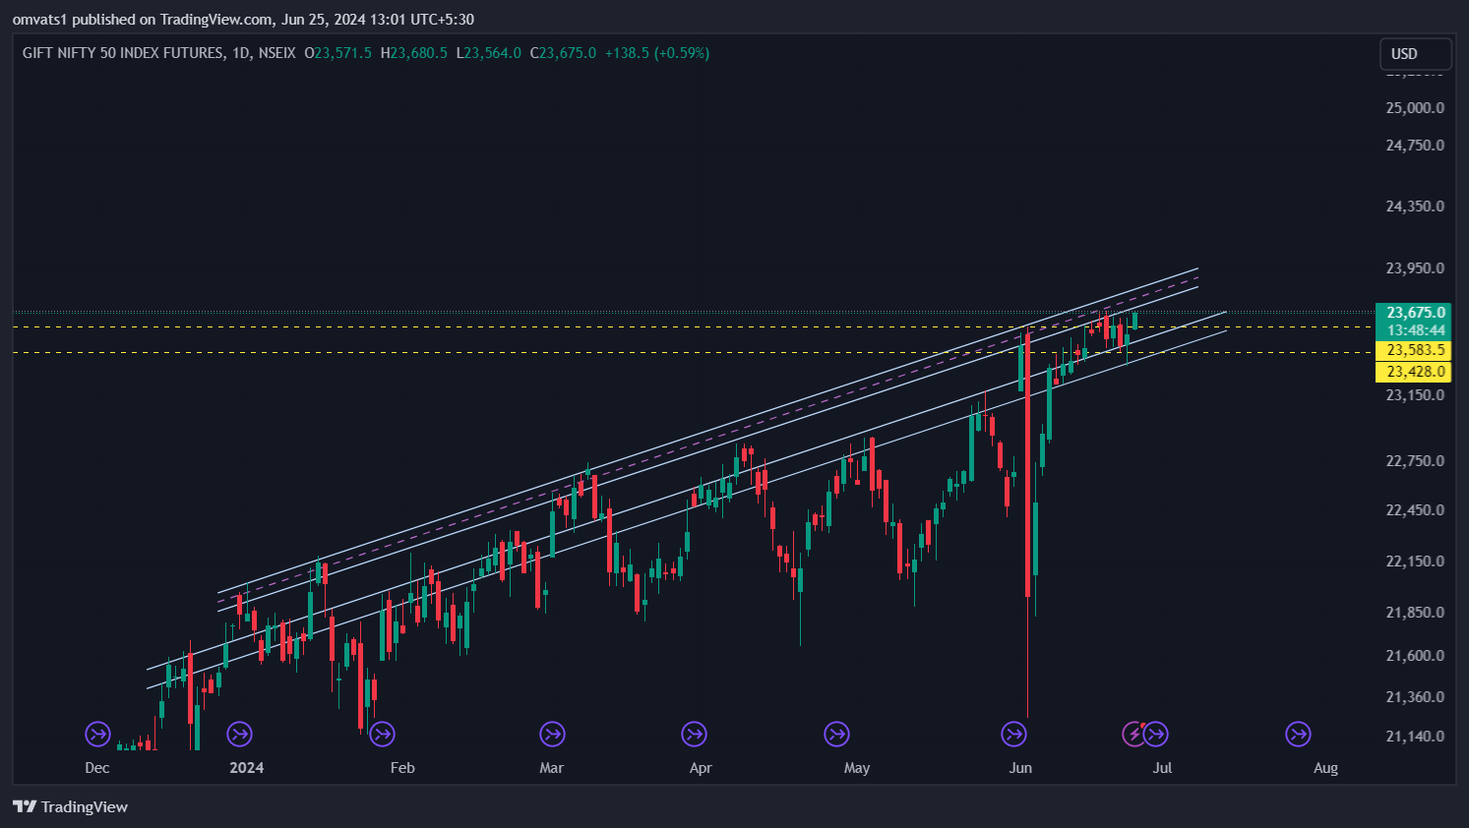Click the event marker icon above the 2024 label
Screen dimensions: 1469x828
(x=239, y=734)
